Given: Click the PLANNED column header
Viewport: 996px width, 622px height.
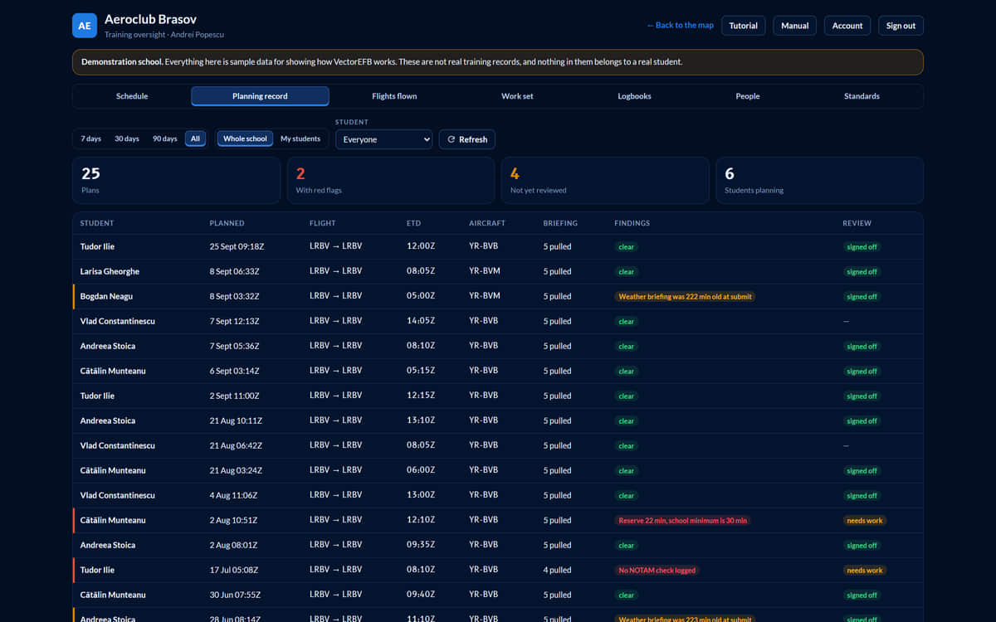Looking at the screenshot, I should (227, 223).
